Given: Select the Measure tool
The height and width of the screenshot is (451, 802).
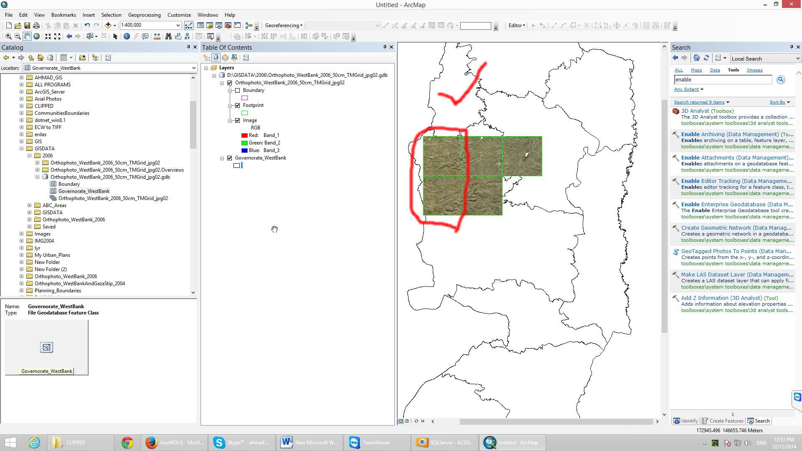Looking at the screenshot, I should coord(157,36).
